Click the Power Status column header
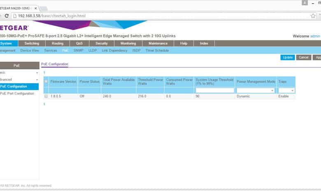 click(x=89, y=82)
